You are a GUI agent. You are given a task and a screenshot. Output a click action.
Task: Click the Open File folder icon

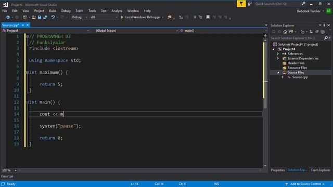pos(34,17)
